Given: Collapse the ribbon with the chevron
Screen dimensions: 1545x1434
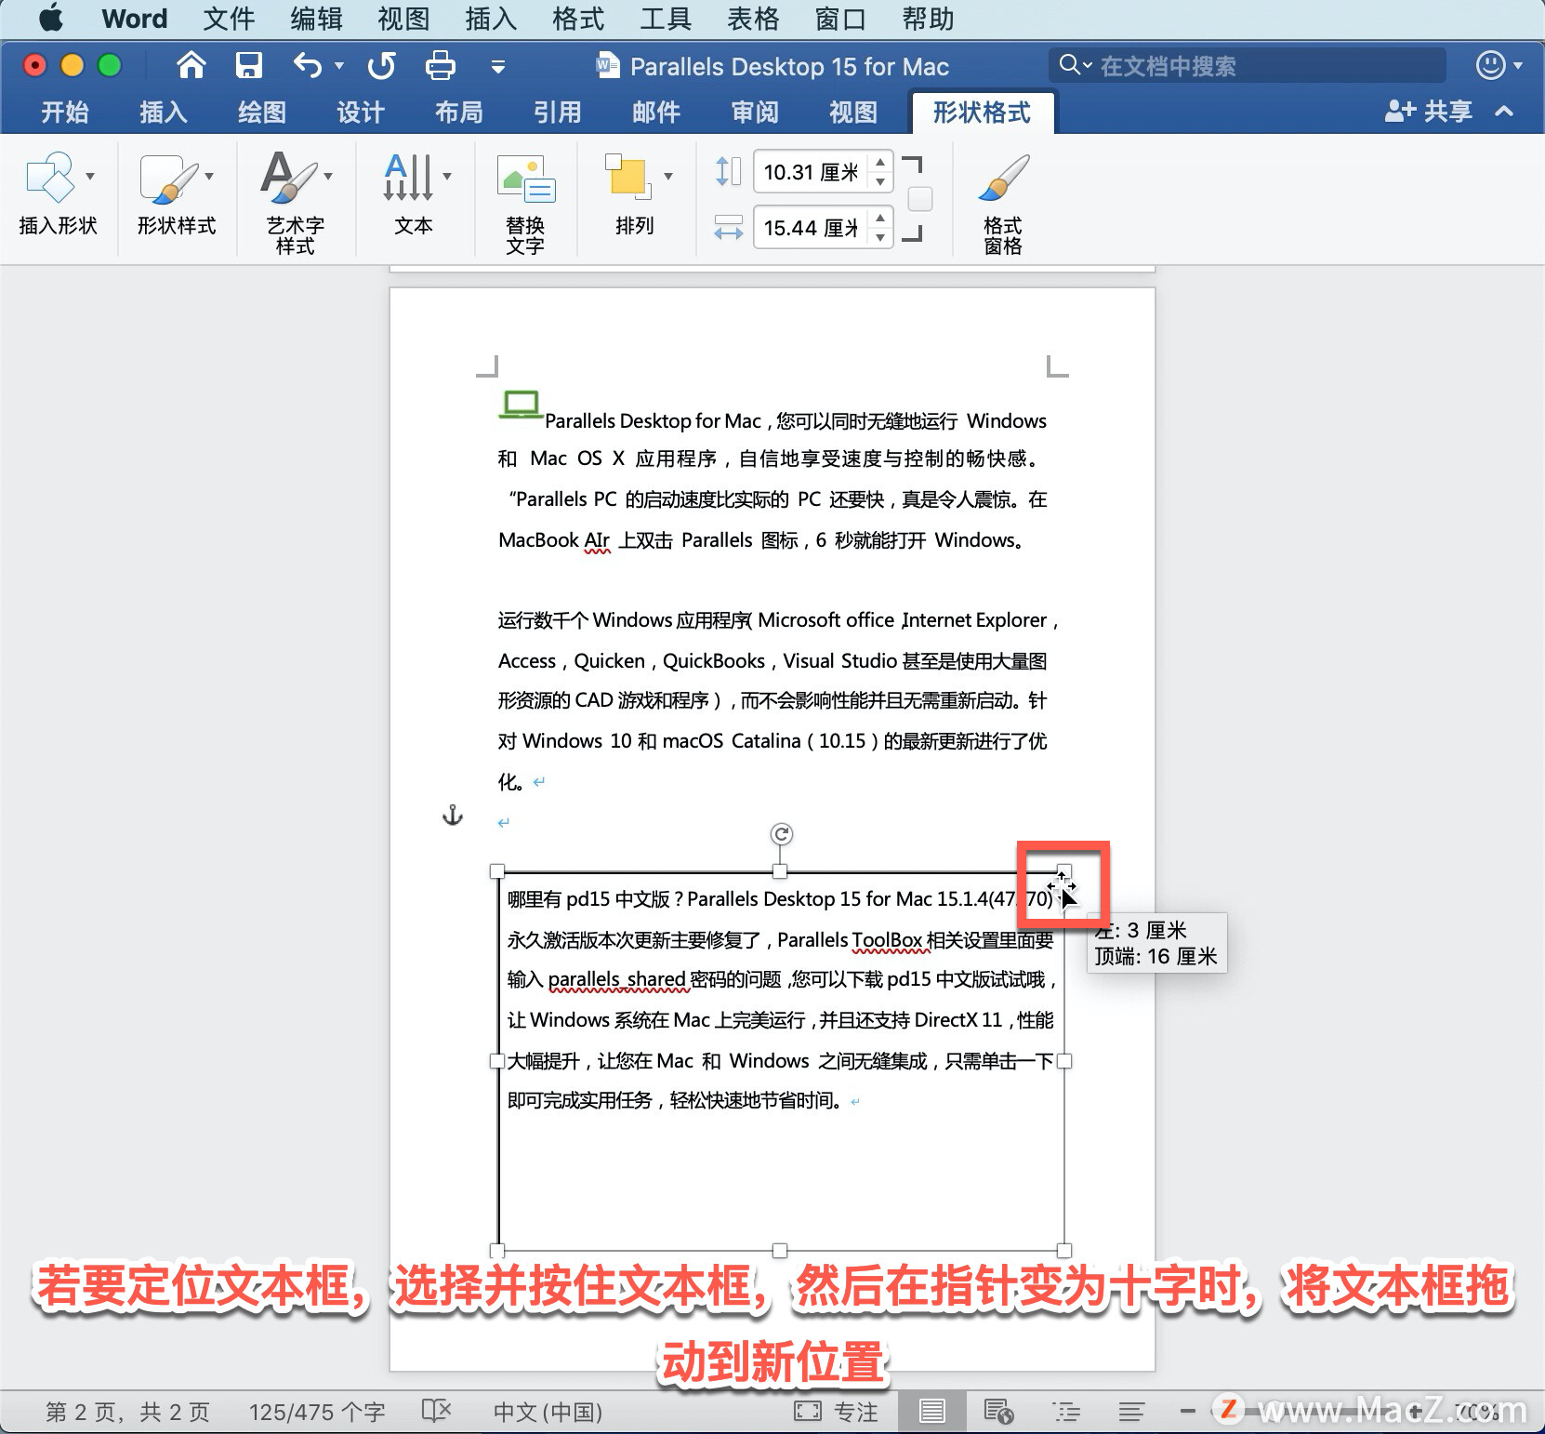Looking at the screenshot, I should click(x=1504, y=112).
